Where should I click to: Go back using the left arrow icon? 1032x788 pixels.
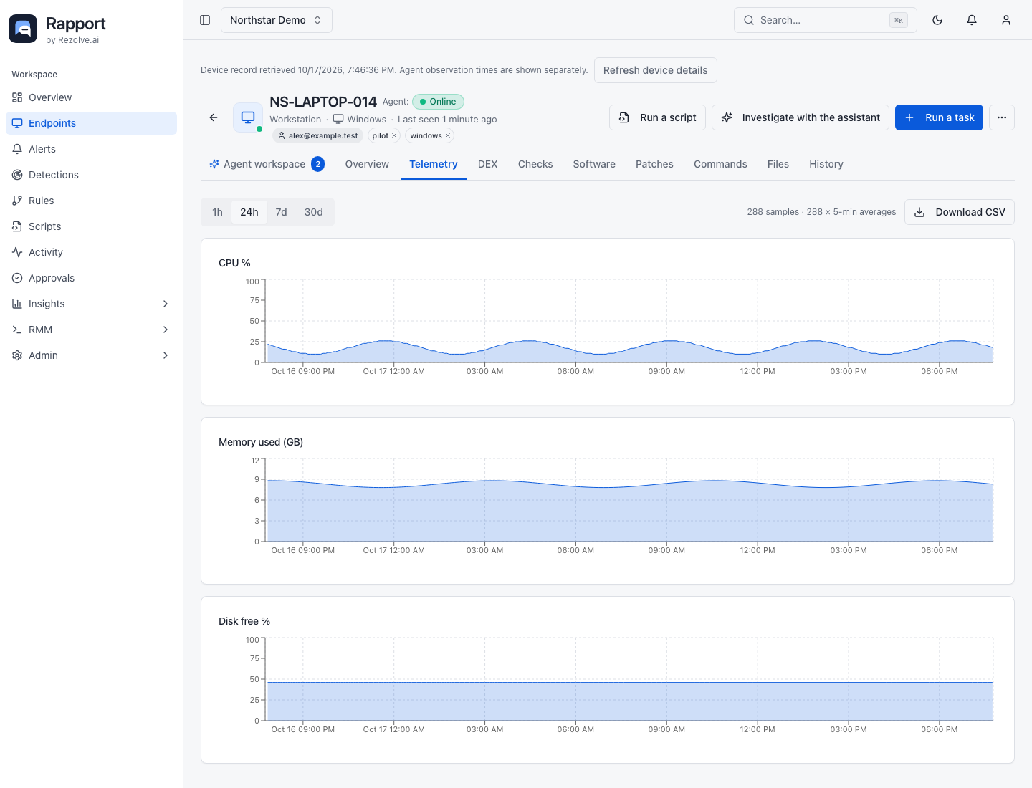click(x=214, y=117)
